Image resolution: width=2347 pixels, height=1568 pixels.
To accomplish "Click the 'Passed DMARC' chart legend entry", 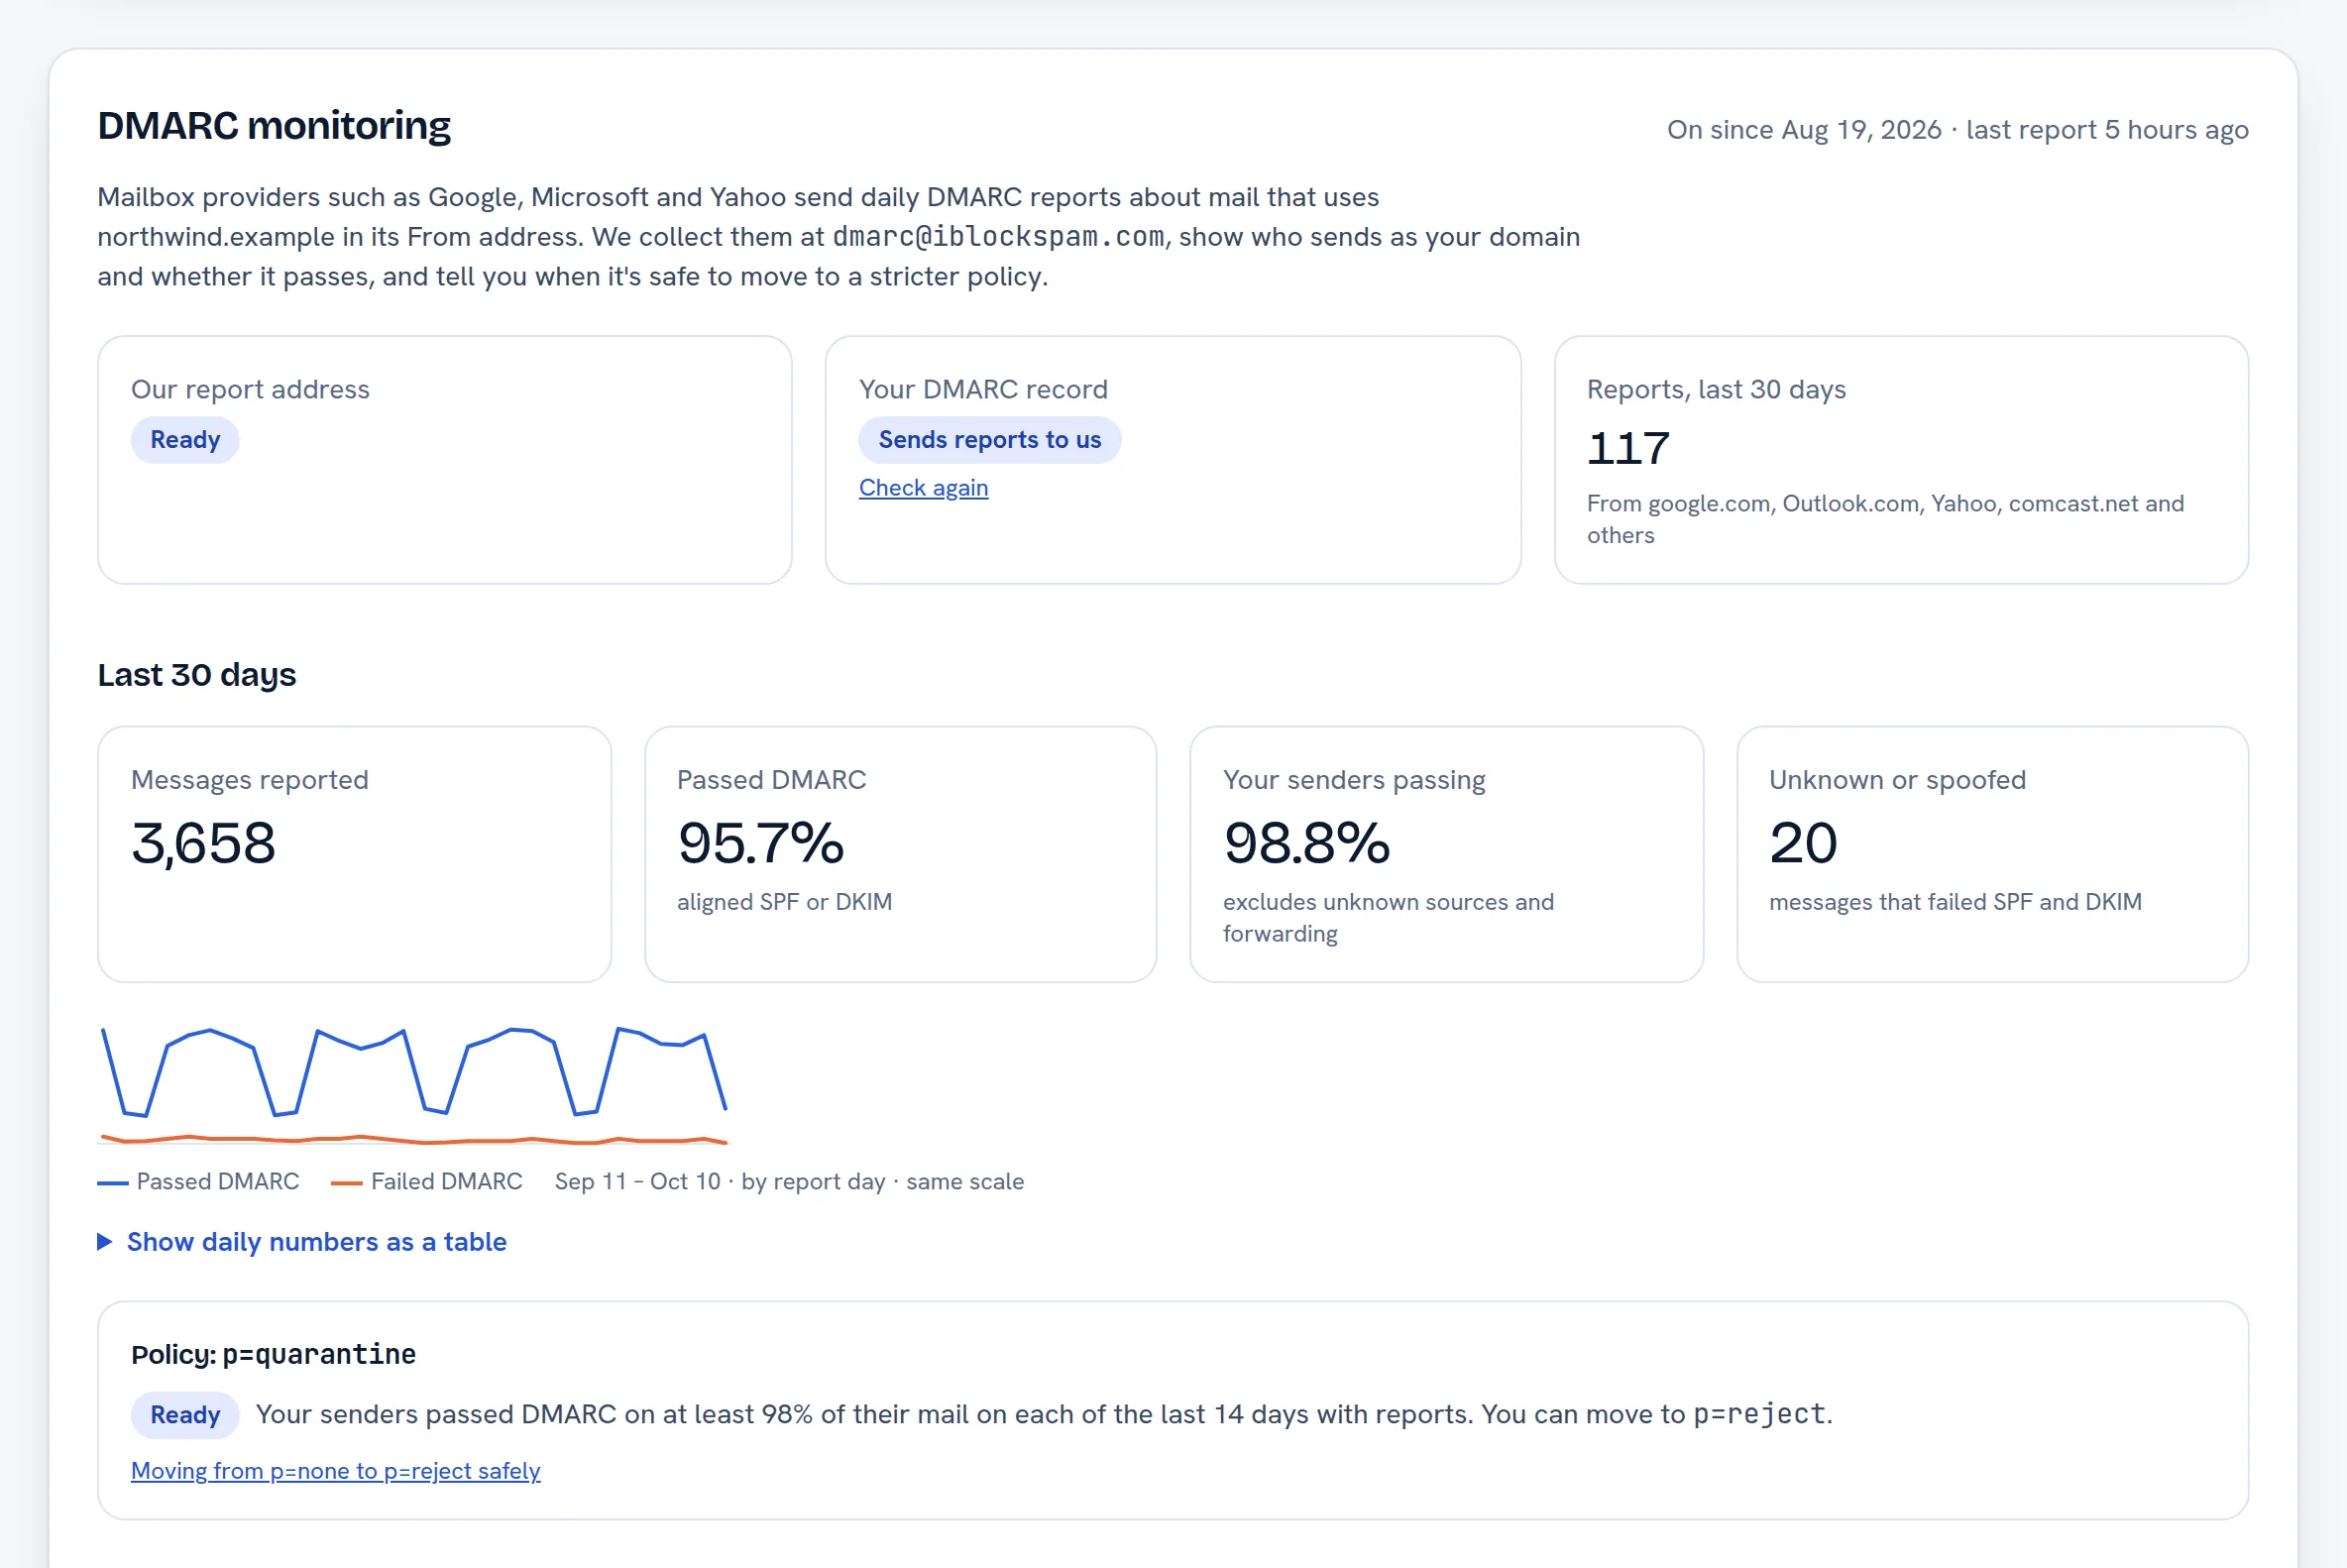I will pyautogui.click(x=198, y=1181).
